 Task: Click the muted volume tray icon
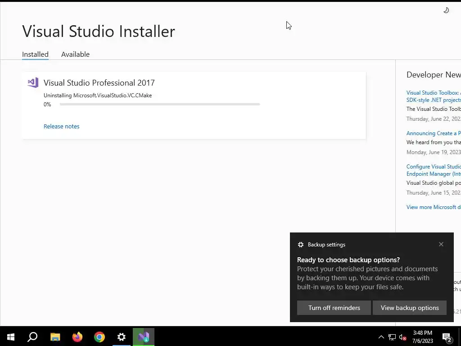point(403,337)
